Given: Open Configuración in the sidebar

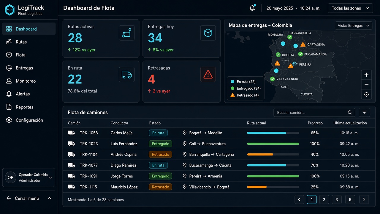Looking at the screenshot, I should 28,120.
